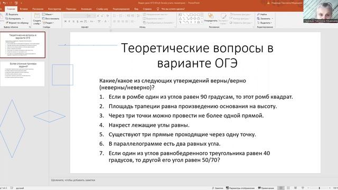Click Восстановить (Reset) slide button
Viewport: 338px width, 190px height.
[x=51, y=18]
